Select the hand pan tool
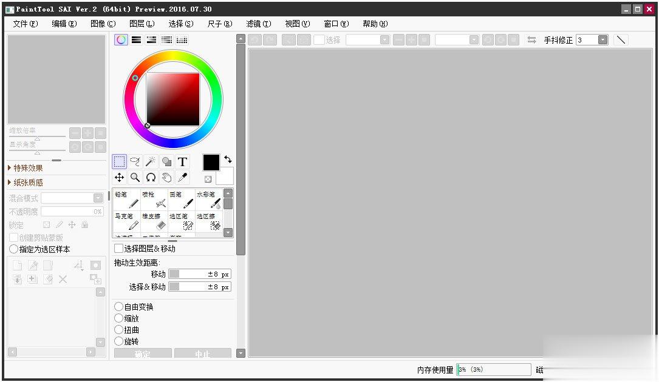659x382 pixels. click(x=166, y=178)
